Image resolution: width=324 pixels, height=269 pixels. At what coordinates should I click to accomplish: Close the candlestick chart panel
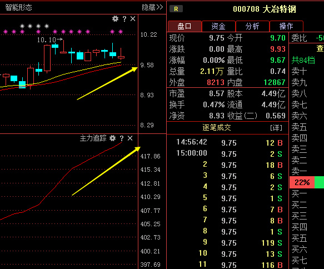pos(133,19)
